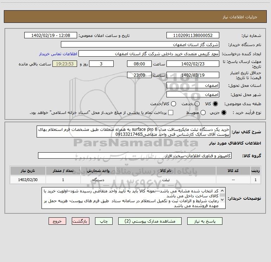Click the validity hour field 23:00
Image resolution: width=271 pixels, height=262 pixels.
pyautogui.click(x=139, y=75)
